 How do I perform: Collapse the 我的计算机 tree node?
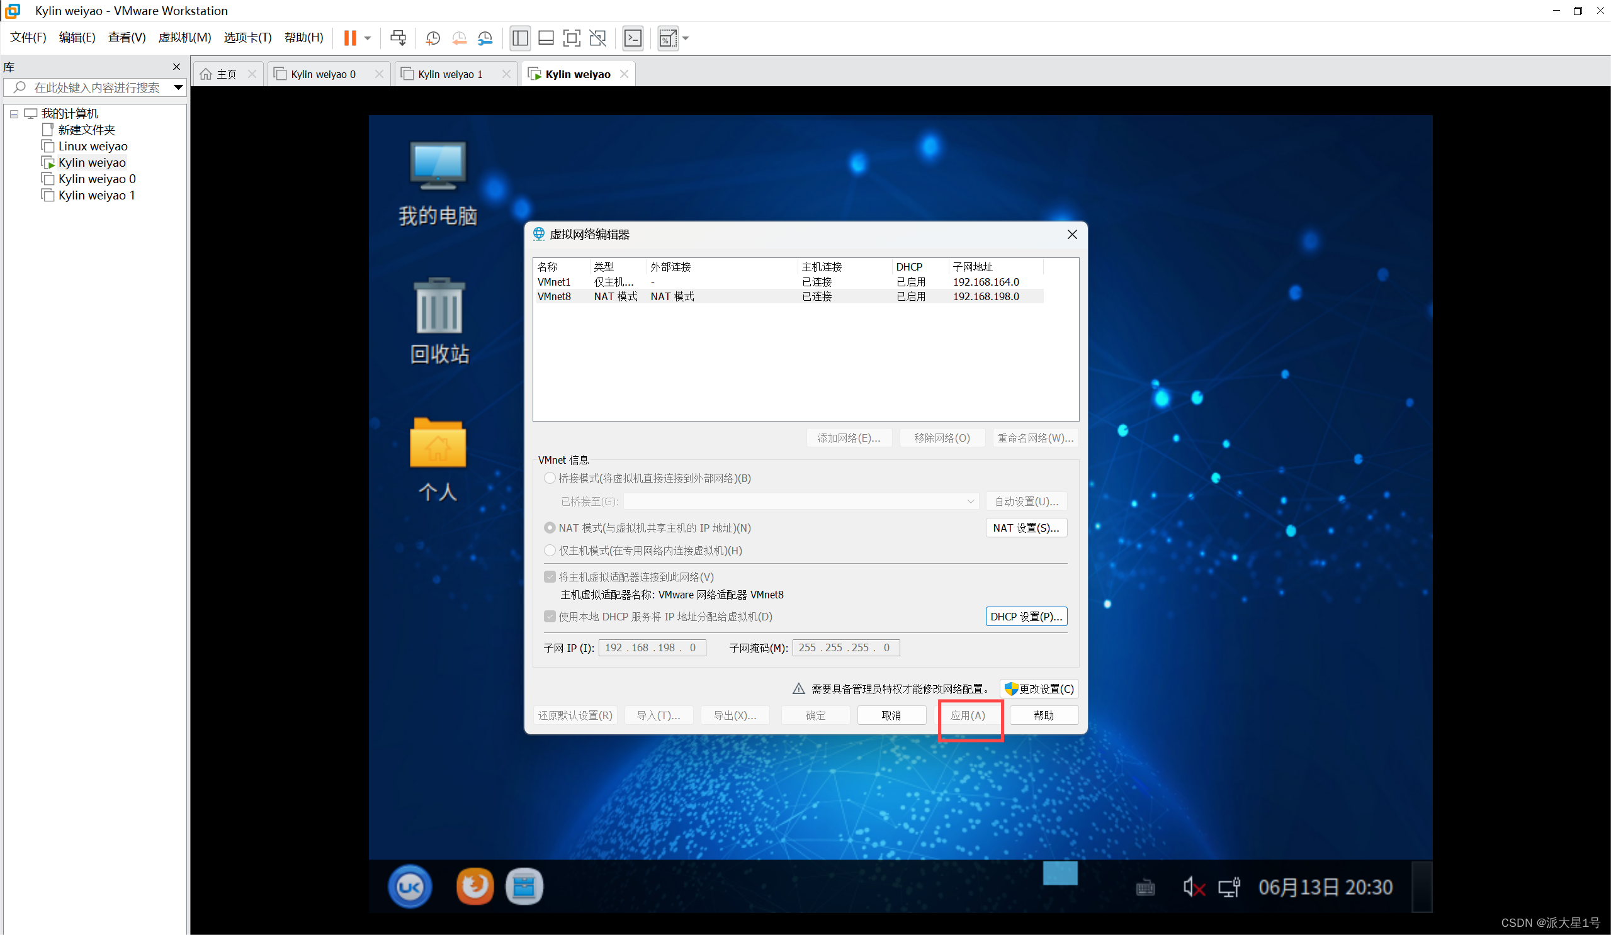point(14,114)
